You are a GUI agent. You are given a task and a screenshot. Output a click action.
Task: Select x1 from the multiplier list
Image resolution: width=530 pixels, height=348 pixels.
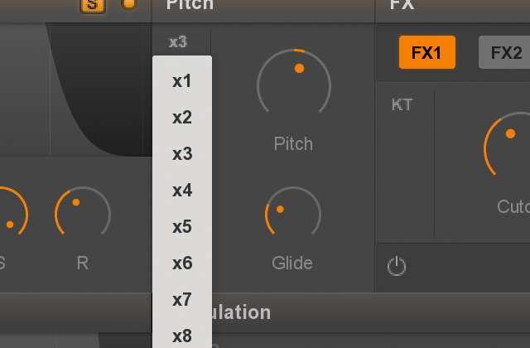click(182, 81)
